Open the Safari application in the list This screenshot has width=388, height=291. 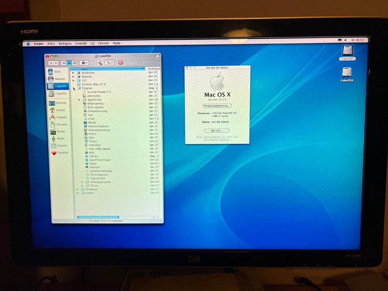coord(93,163)
